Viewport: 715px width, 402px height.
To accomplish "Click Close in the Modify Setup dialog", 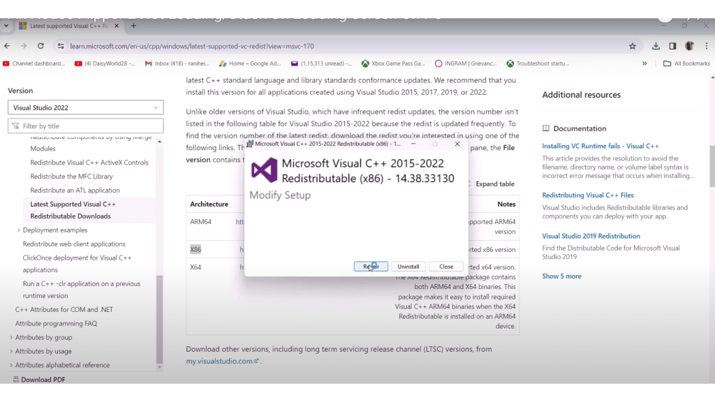I will point(446,267).
